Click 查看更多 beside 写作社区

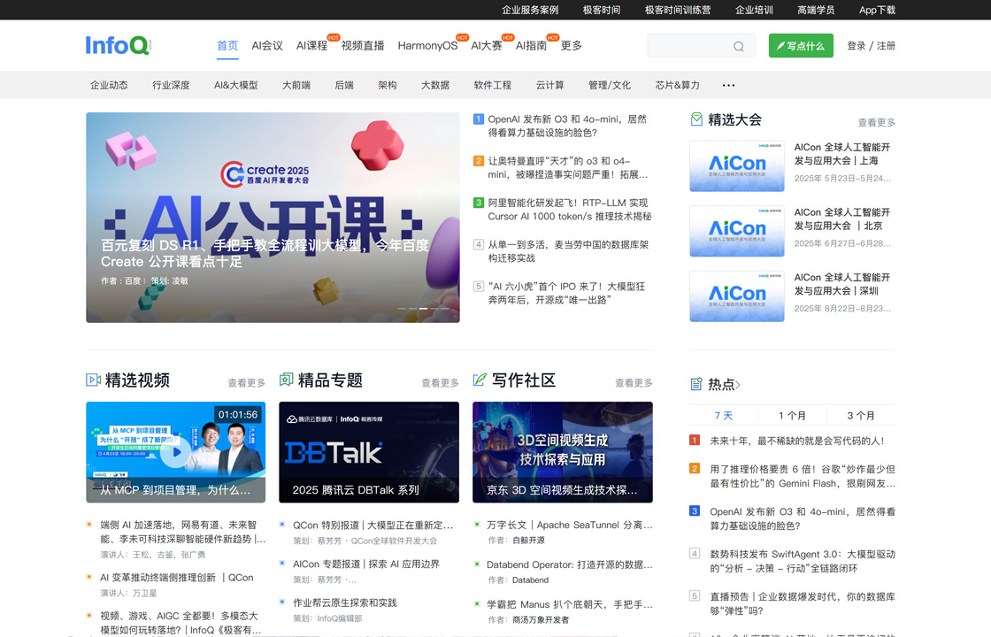pyautogui.click(x=634, y=383)
